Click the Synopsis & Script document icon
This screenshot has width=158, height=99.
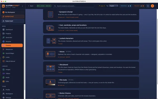point(51,14)
